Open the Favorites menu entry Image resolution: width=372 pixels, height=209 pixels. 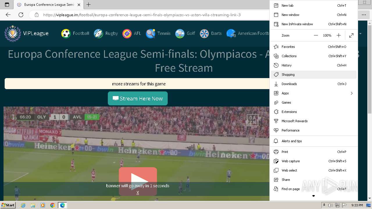[314, 47]
